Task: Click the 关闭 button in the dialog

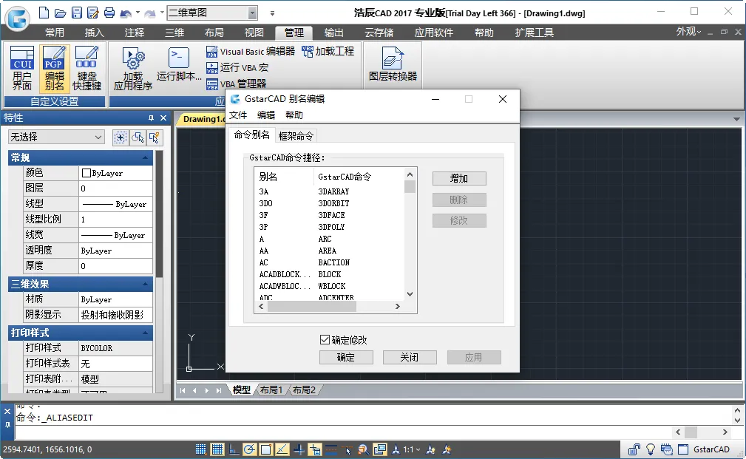Action: click(x=410, y=357)
